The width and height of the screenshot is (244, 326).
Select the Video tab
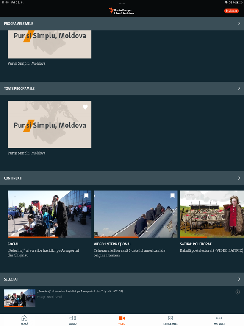point(122,320)
